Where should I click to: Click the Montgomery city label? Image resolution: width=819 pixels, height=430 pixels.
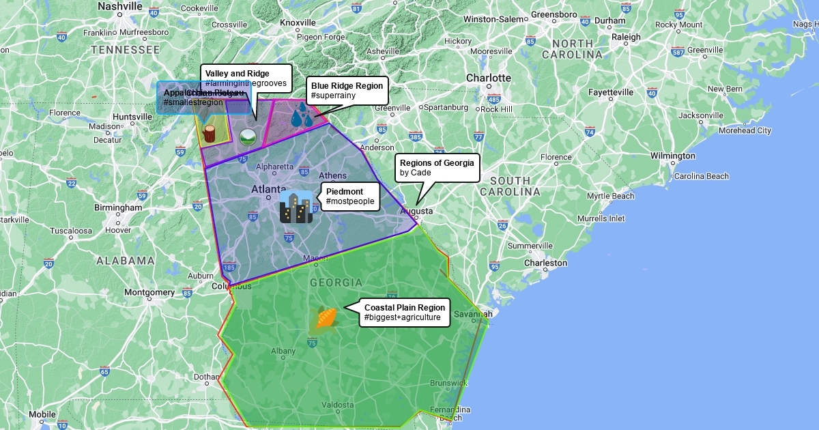coord(149,292)
